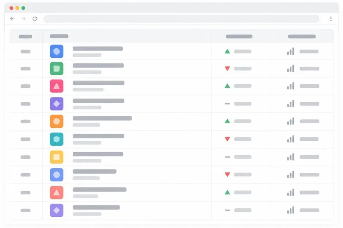Click the bar chart icon in last row
Screen dimensions: 343x228
pyautogui.click(x=291, y=210)
